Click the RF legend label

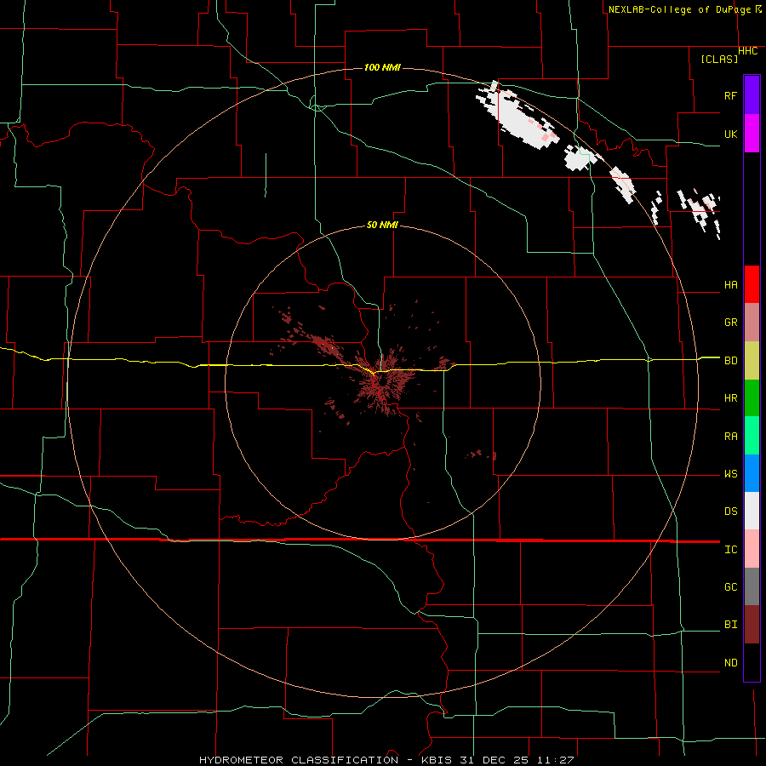click(x=730, y=95)
